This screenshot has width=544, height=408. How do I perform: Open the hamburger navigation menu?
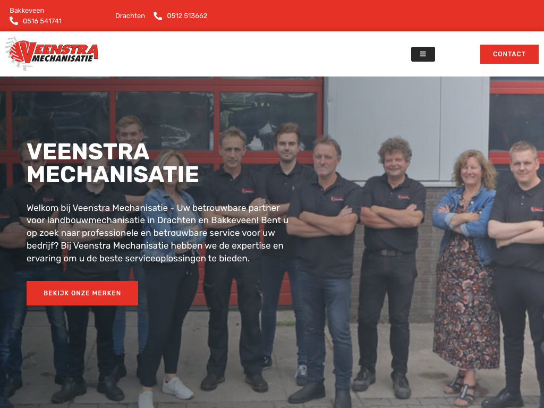pos(423,54)
